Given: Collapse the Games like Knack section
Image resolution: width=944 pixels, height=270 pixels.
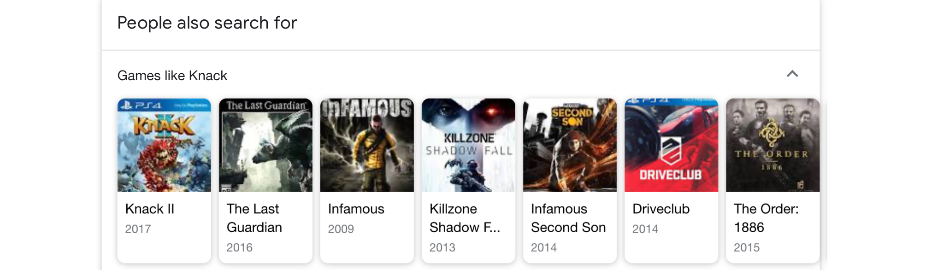Looking at the screenshot, I should tap(792, 74).
